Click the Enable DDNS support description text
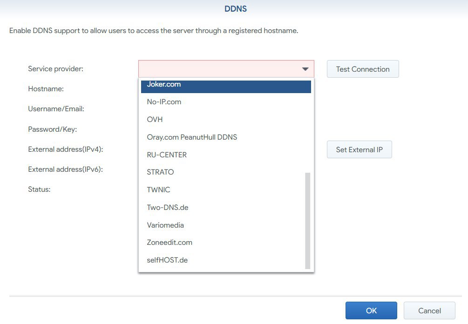This screenshot has width=468, height=324. pyautogui.click(x=154, y=31)
